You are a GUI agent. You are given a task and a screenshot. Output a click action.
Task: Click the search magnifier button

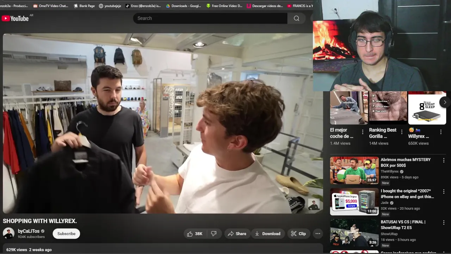point(296,18)
